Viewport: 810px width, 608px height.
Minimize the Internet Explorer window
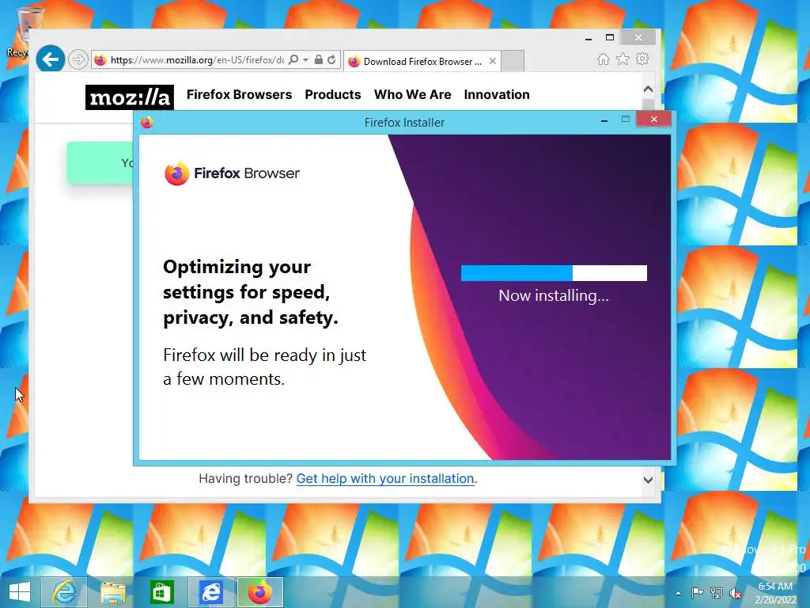click(588, 38)
